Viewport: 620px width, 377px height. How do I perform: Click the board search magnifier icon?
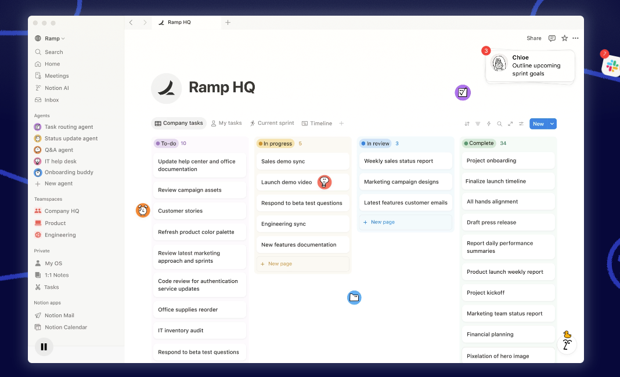coord(499,124)
